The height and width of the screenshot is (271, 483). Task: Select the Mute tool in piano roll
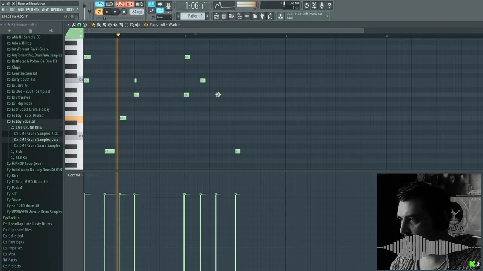(115, 24)
